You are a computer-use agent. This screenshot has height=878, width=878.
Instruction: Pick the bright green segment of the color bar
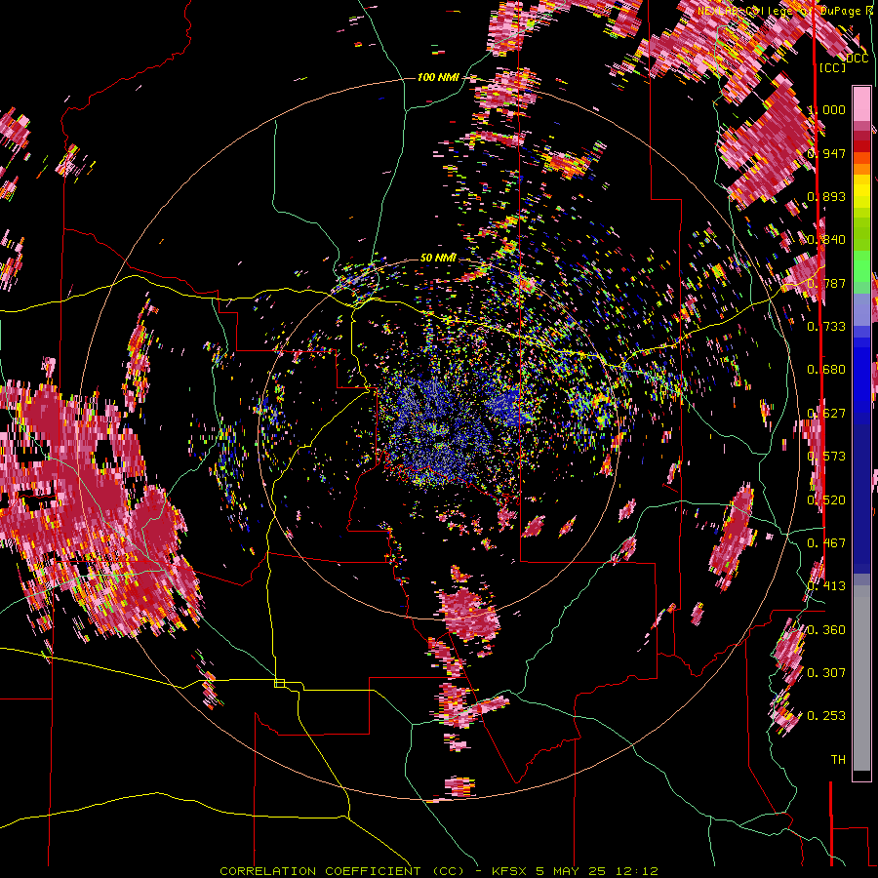[x=861, y=267]
